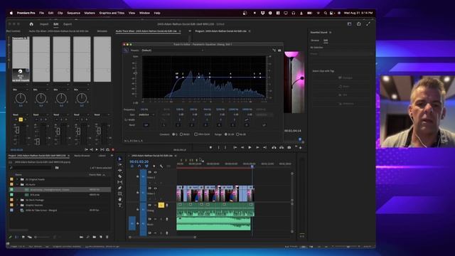The height and width of the screenshot is (256, 455).
Task: Step back one frame in Program Monitor
Action: tap(242, 147)
